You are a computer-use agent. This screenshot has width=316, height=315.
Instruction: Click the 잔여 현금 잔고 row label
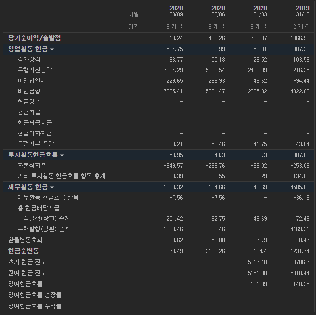click(x=27, y=273)
